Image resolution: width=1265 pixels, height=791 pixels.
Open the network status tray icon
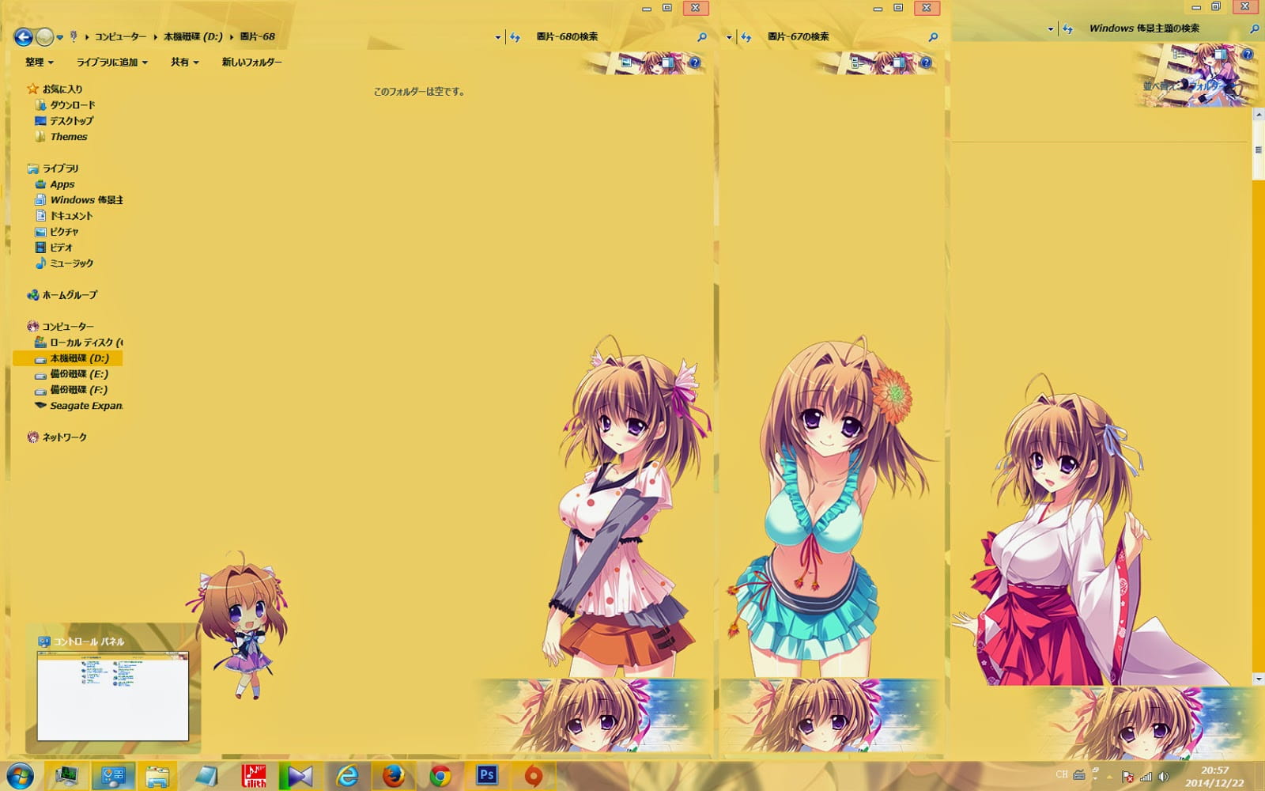click(x=1146, y=778)
